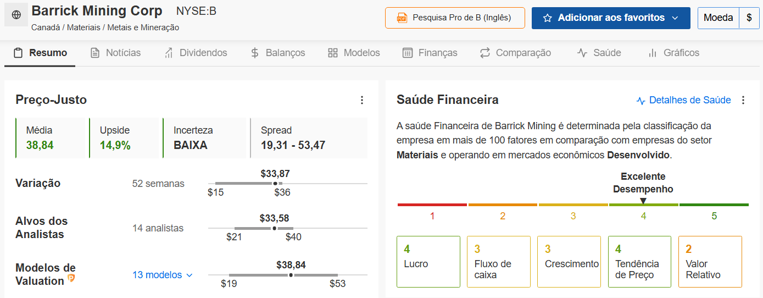Click the star icon on Adicionar aos favoritos
This screenshot has width=763, height=298.
[547, 18]
